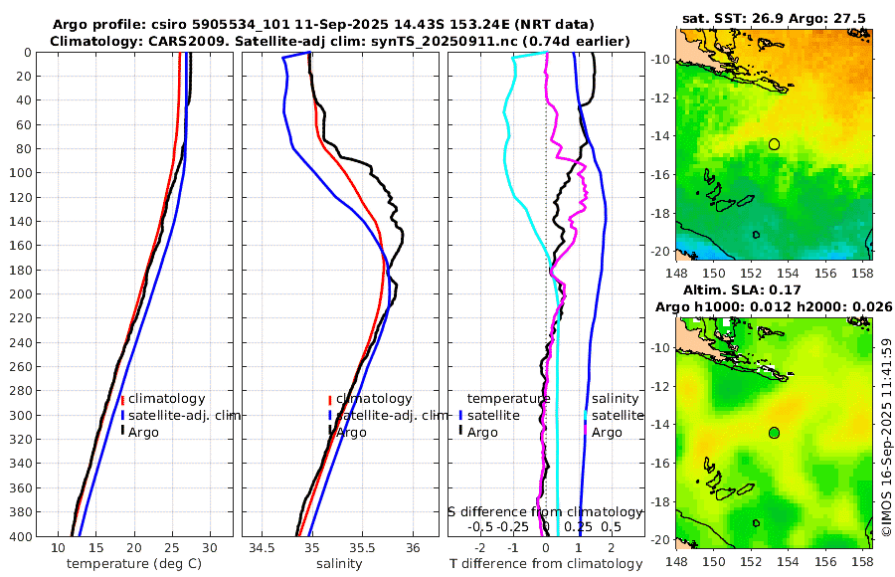Click depth tick label 0
895x577 pixels.
28,53
